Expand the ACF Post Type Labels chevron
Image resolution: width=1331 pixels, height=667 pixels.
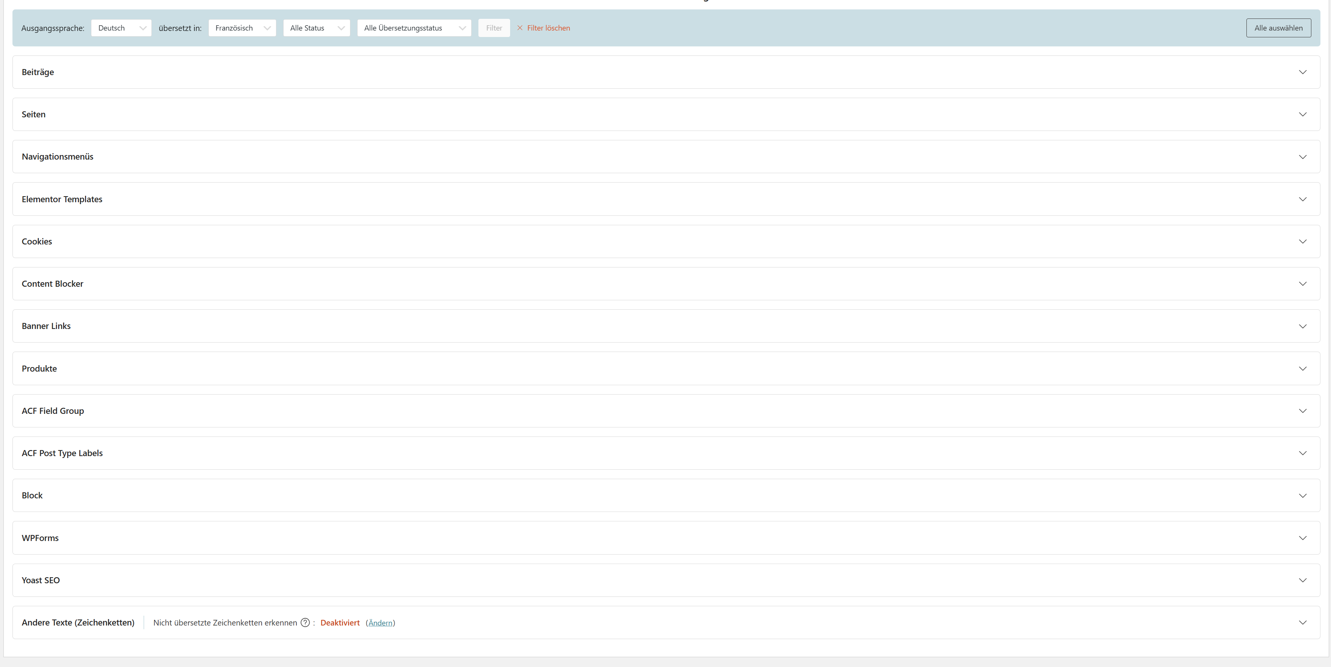tap(1303, 453)
